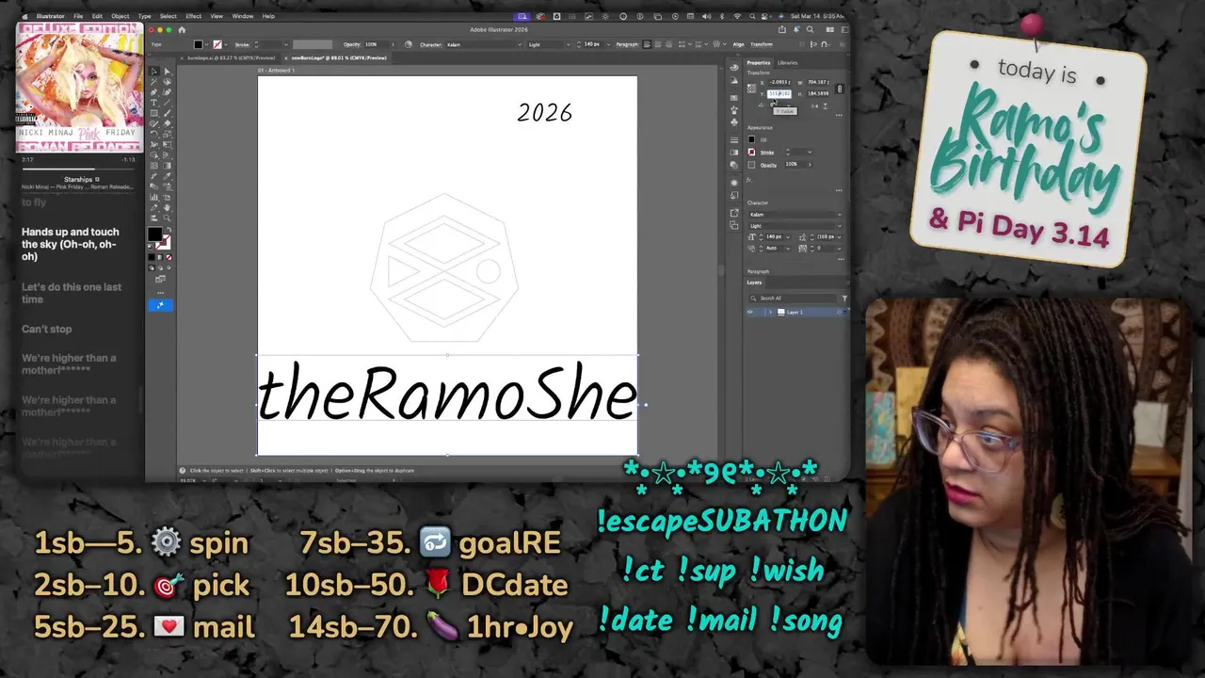
Task: Select the Type tool
Action: pyautogui.click(x=154, y=103)
